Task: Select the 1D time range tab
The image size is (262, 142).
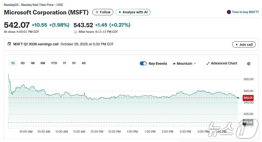Action: 13,63
